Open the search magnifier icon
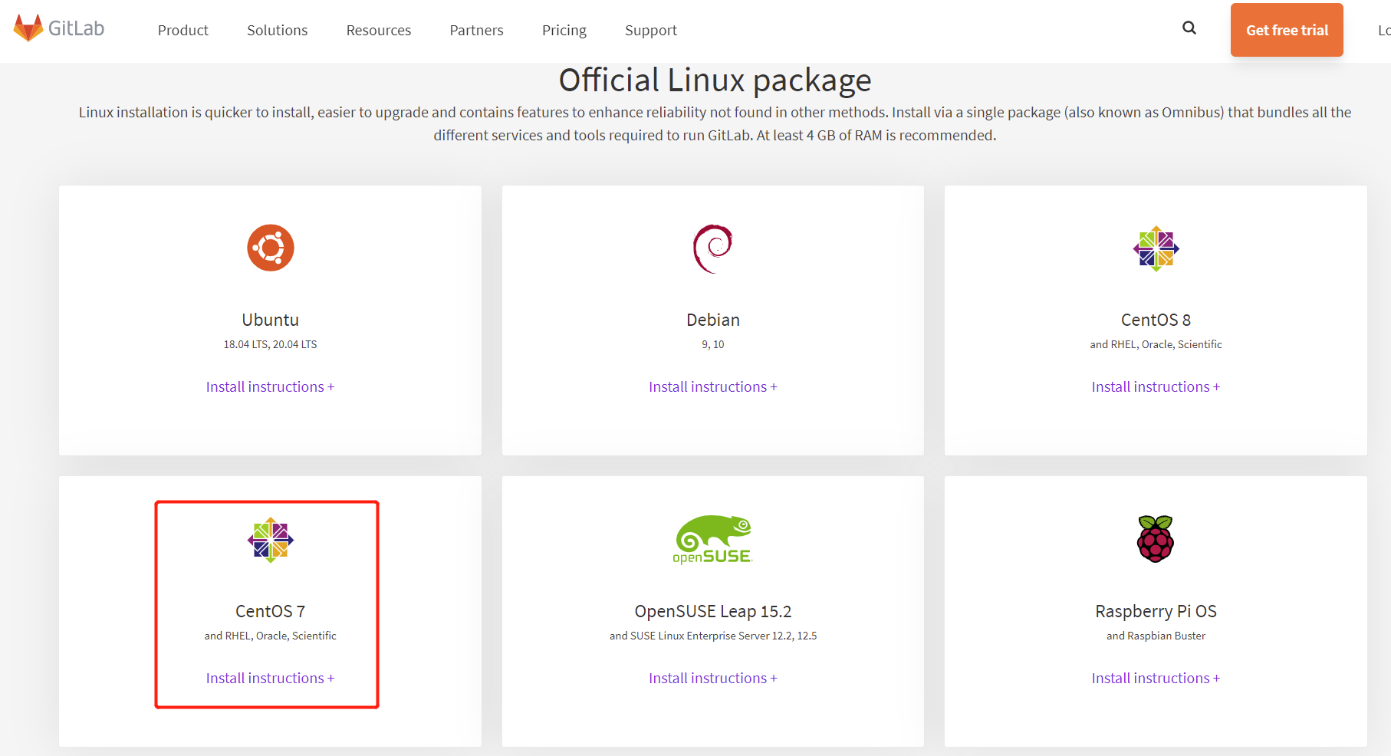Viewport: 1391px width, 756px height. click(x=1189, y=28)
